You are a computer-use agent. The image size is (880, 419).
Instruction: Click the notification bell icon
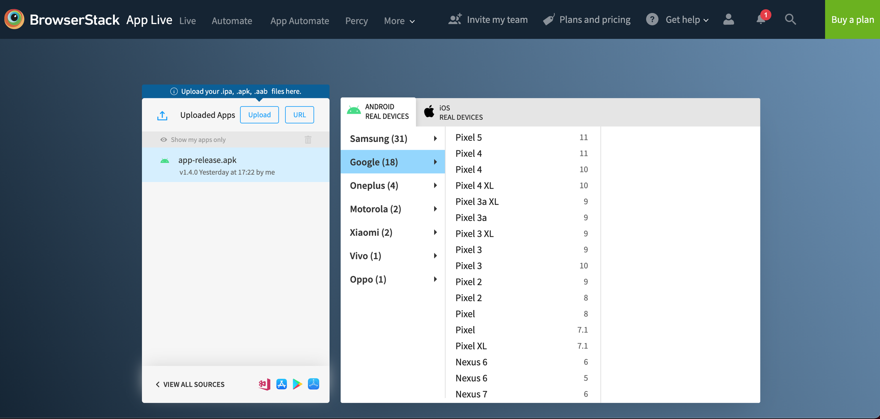[761, 19]
